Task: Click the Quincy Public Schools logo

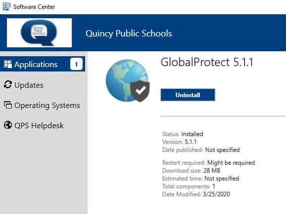Action: (x=39, y=33)
